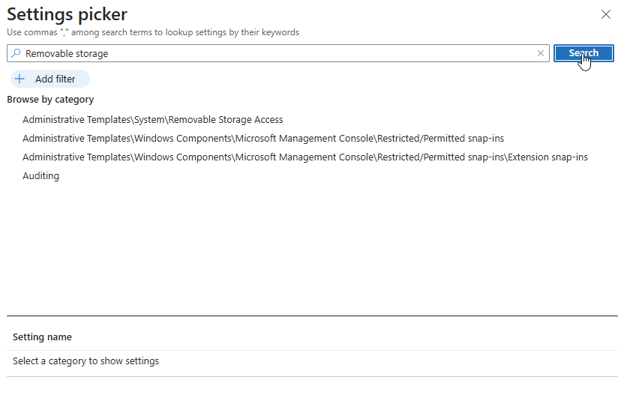
Task: Open the category ending in Restricted/Permitted snap-ins
Action: pos(262,138)
